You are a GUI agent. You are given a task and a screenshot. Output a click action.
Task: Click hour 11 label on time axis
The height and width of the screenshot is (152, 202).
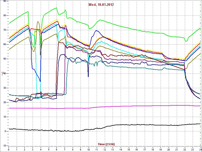pyautogui.click(x=97, y=149)
